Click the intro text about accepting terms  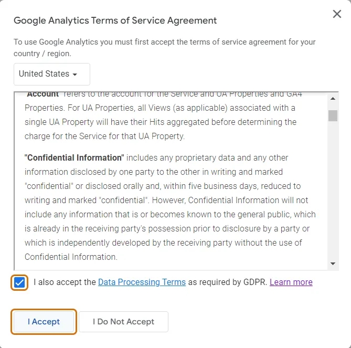pos(165,48)
